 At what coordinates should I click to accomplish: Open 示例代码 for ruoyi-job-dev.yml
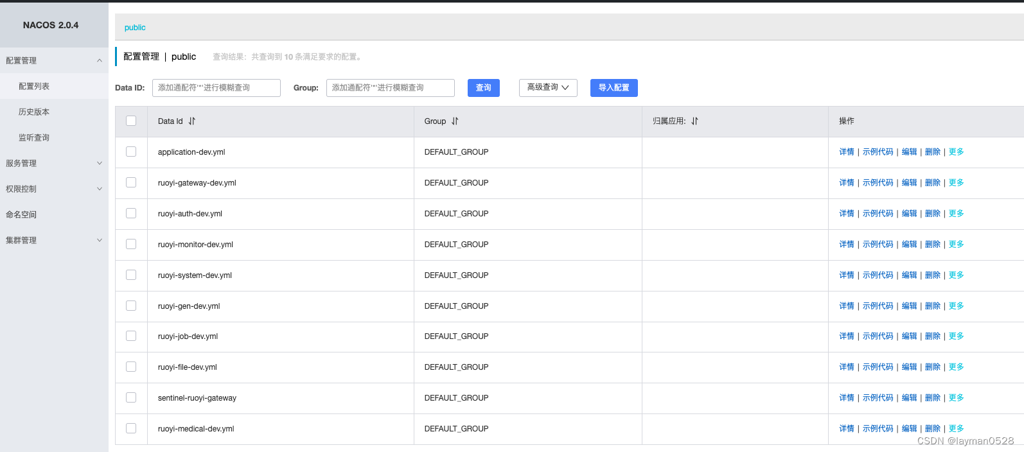click(878, 336)
